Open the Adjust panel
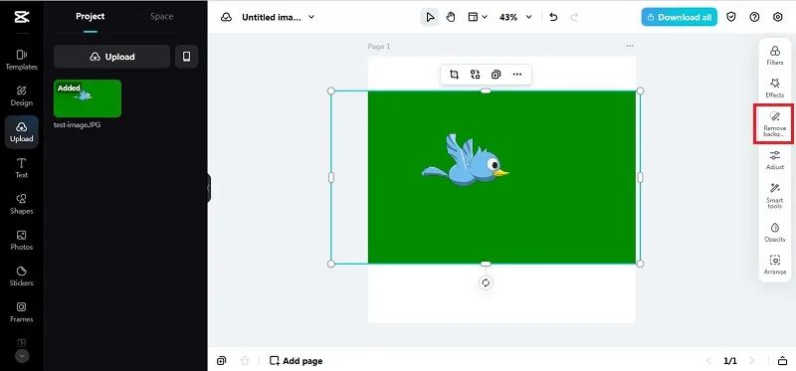 click(775, 160)
